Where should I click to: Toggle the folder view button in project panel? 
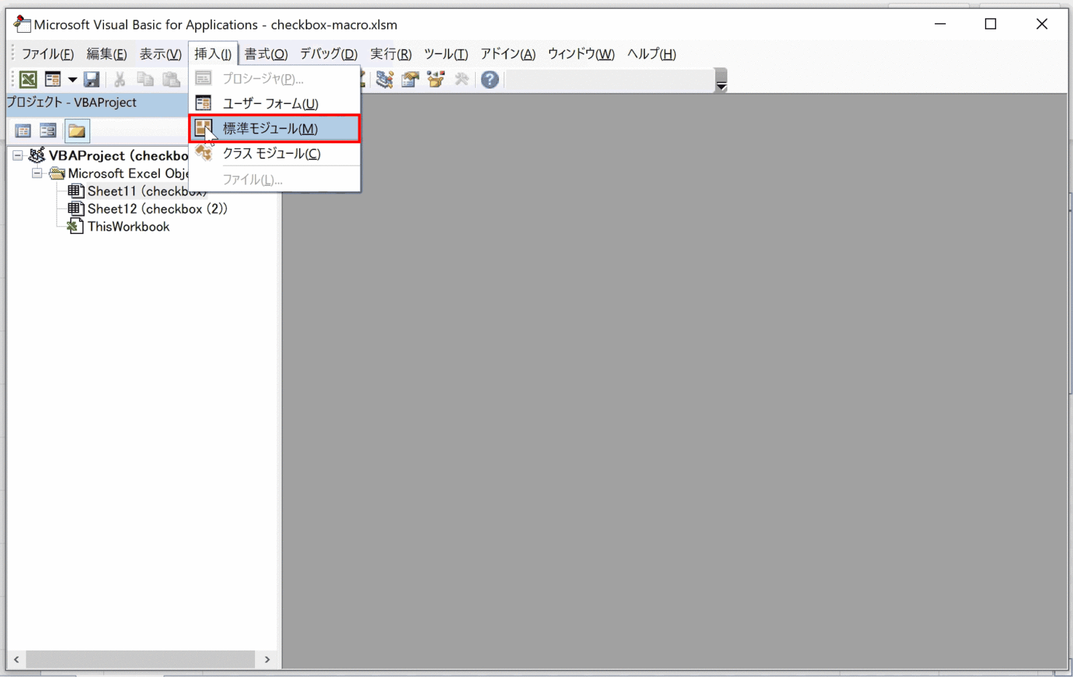click(77, 131)
